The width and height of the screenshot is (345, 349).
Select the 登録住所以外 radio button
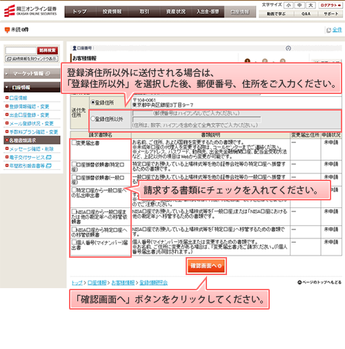coord(93,119)
